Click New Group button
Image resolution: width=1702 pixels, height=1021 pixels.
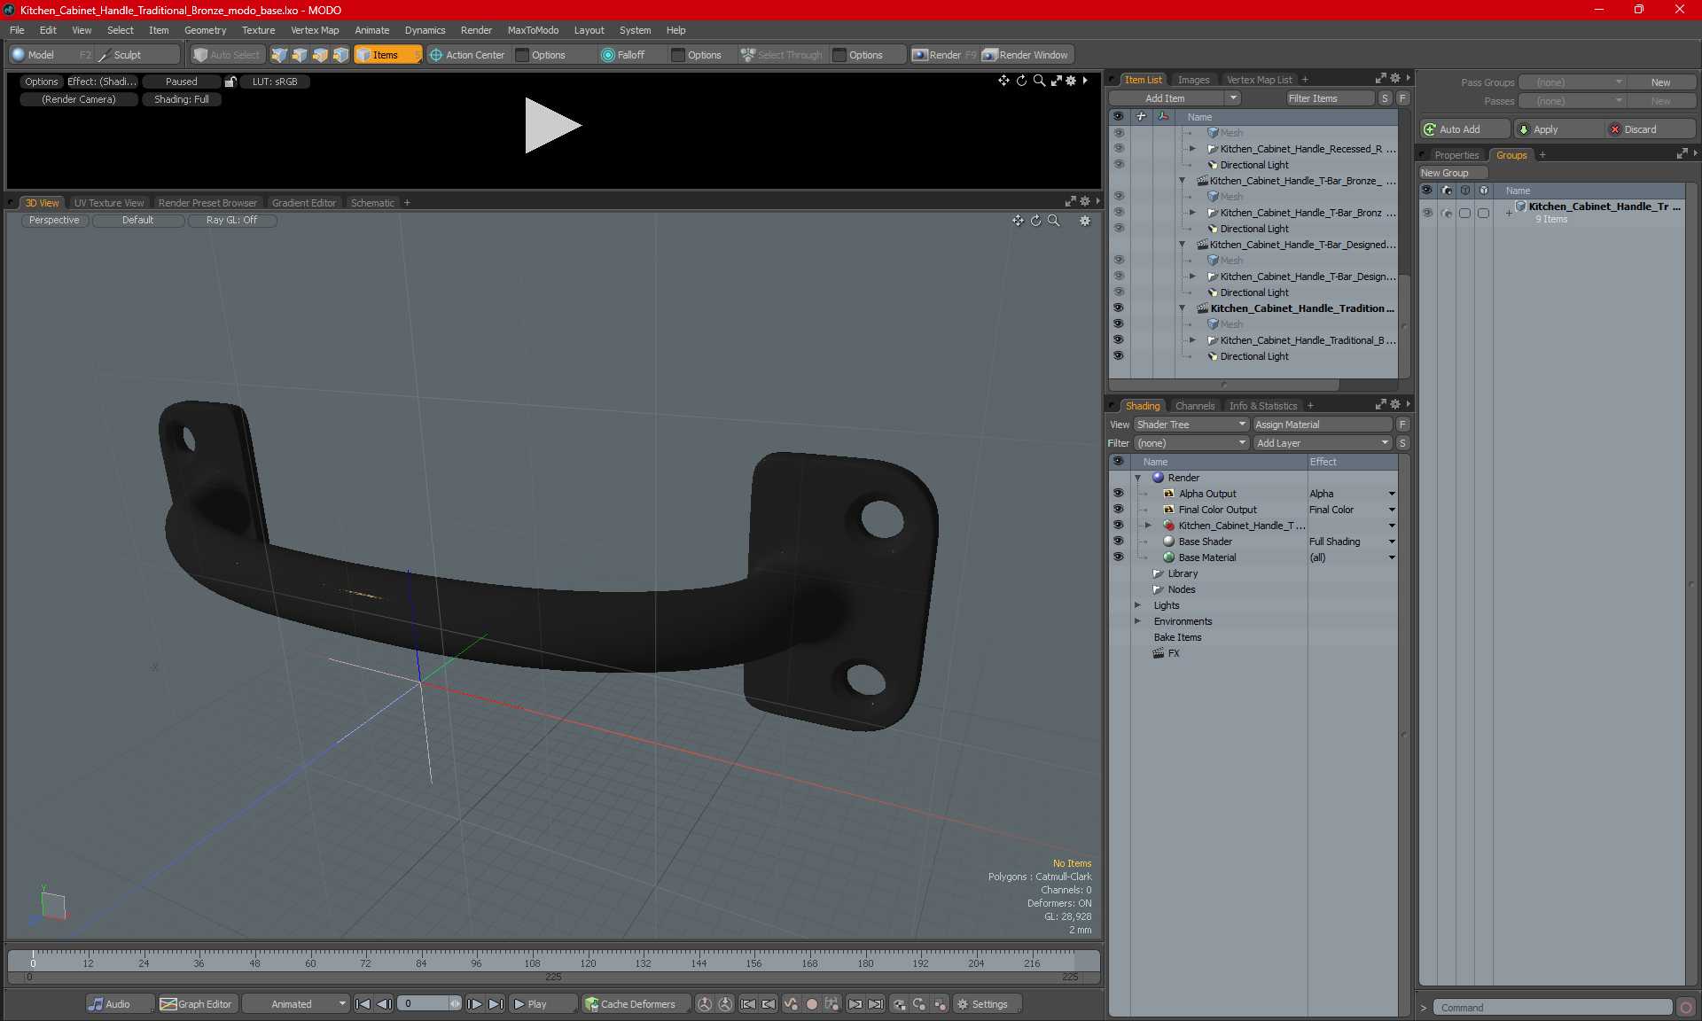click(x=1453, y=173)
